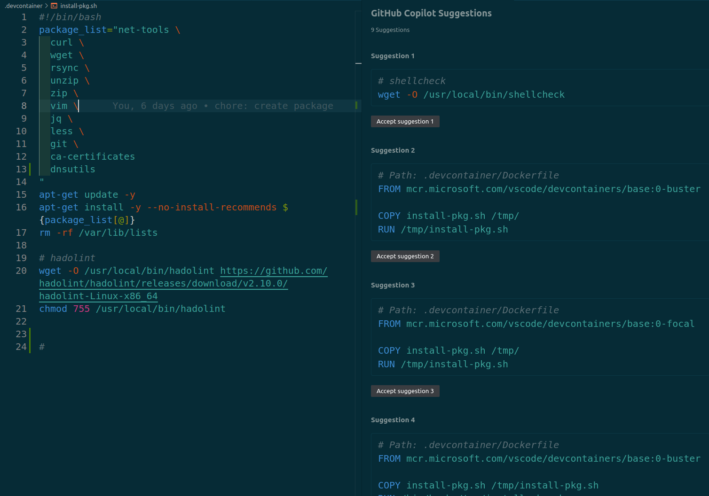Viewport: 709px width, 496px height.
Task: Click the 'Suggestion 2' heading
Action: coord(393,150)
